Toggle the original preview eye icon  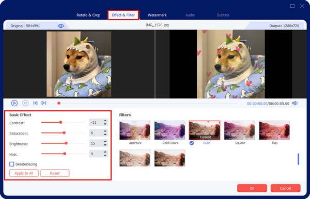coord(60,26)
